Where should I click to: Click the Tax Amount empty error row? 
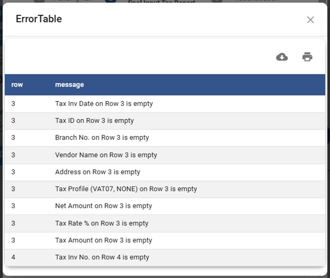click(x=103, y=240)
